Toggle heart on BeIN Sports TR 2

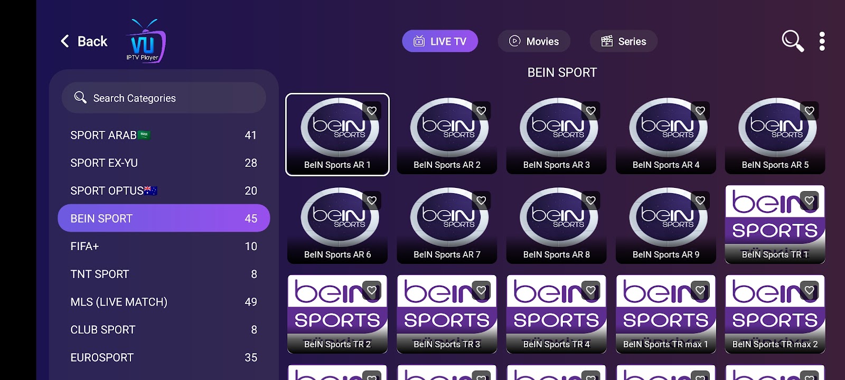coord(372,290)
